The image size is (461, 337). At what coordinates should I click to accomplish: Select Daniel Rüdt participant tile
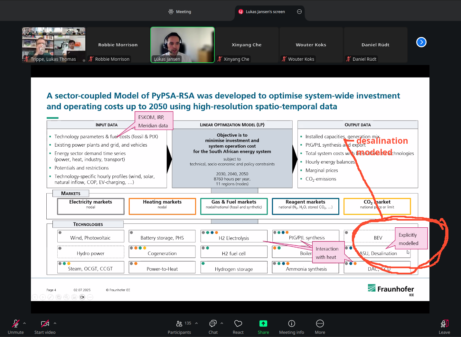(x=375, y=45)
